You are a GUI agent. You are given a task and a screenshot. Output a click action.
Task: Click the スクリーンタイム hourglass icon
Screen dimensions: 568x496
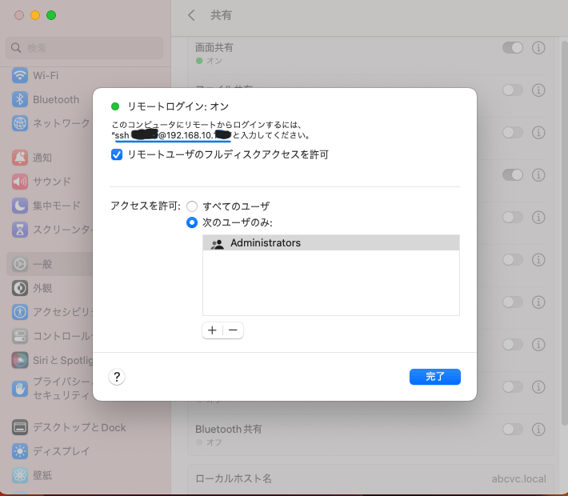pos(20,230)
